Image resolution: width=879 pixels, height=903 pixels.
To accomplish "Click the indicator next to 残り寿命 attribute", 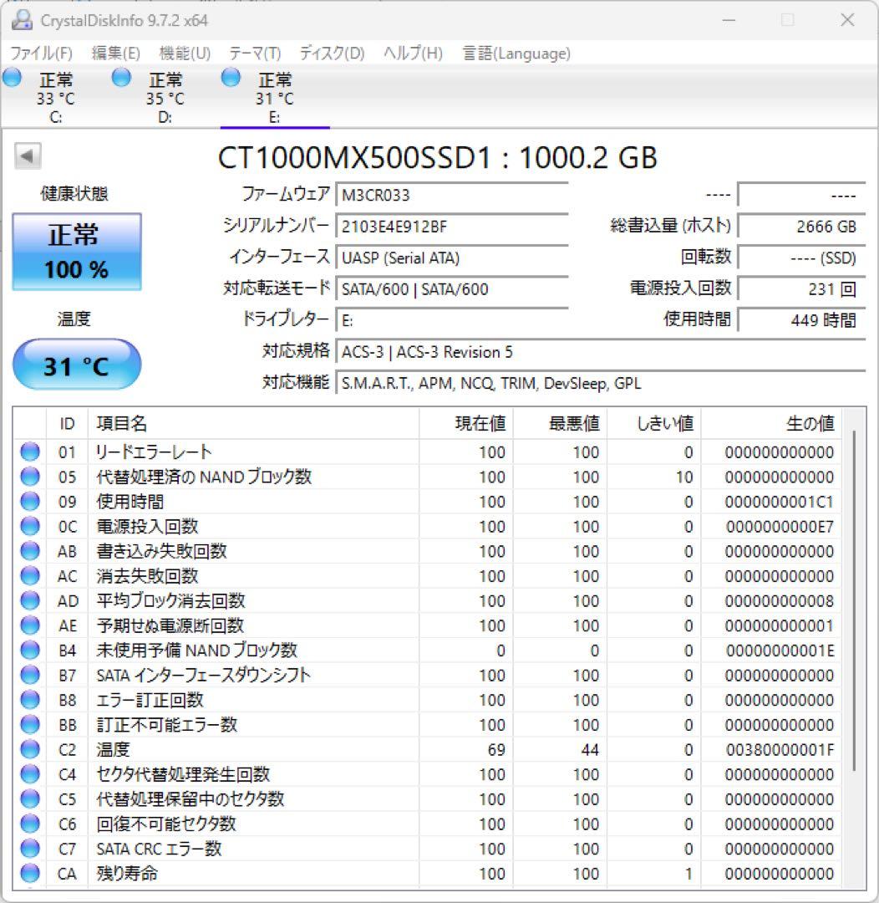I will click(29, 873).
